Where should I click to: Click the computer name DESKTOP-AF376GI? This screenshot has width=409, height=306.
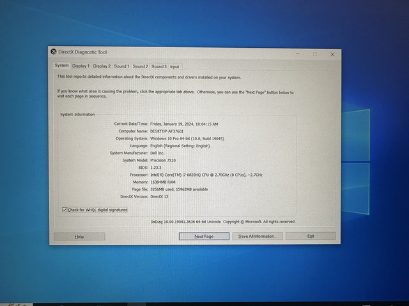point(167,131)
